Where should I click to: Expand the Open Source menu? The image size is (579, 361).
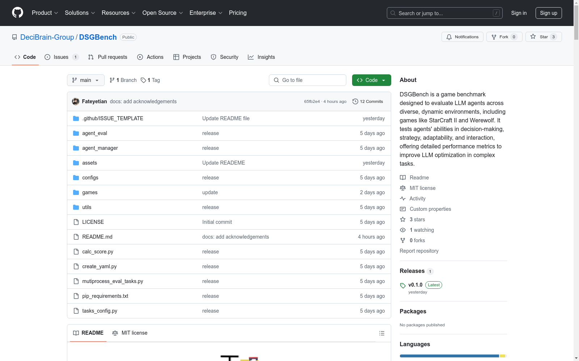coord(163,13)
